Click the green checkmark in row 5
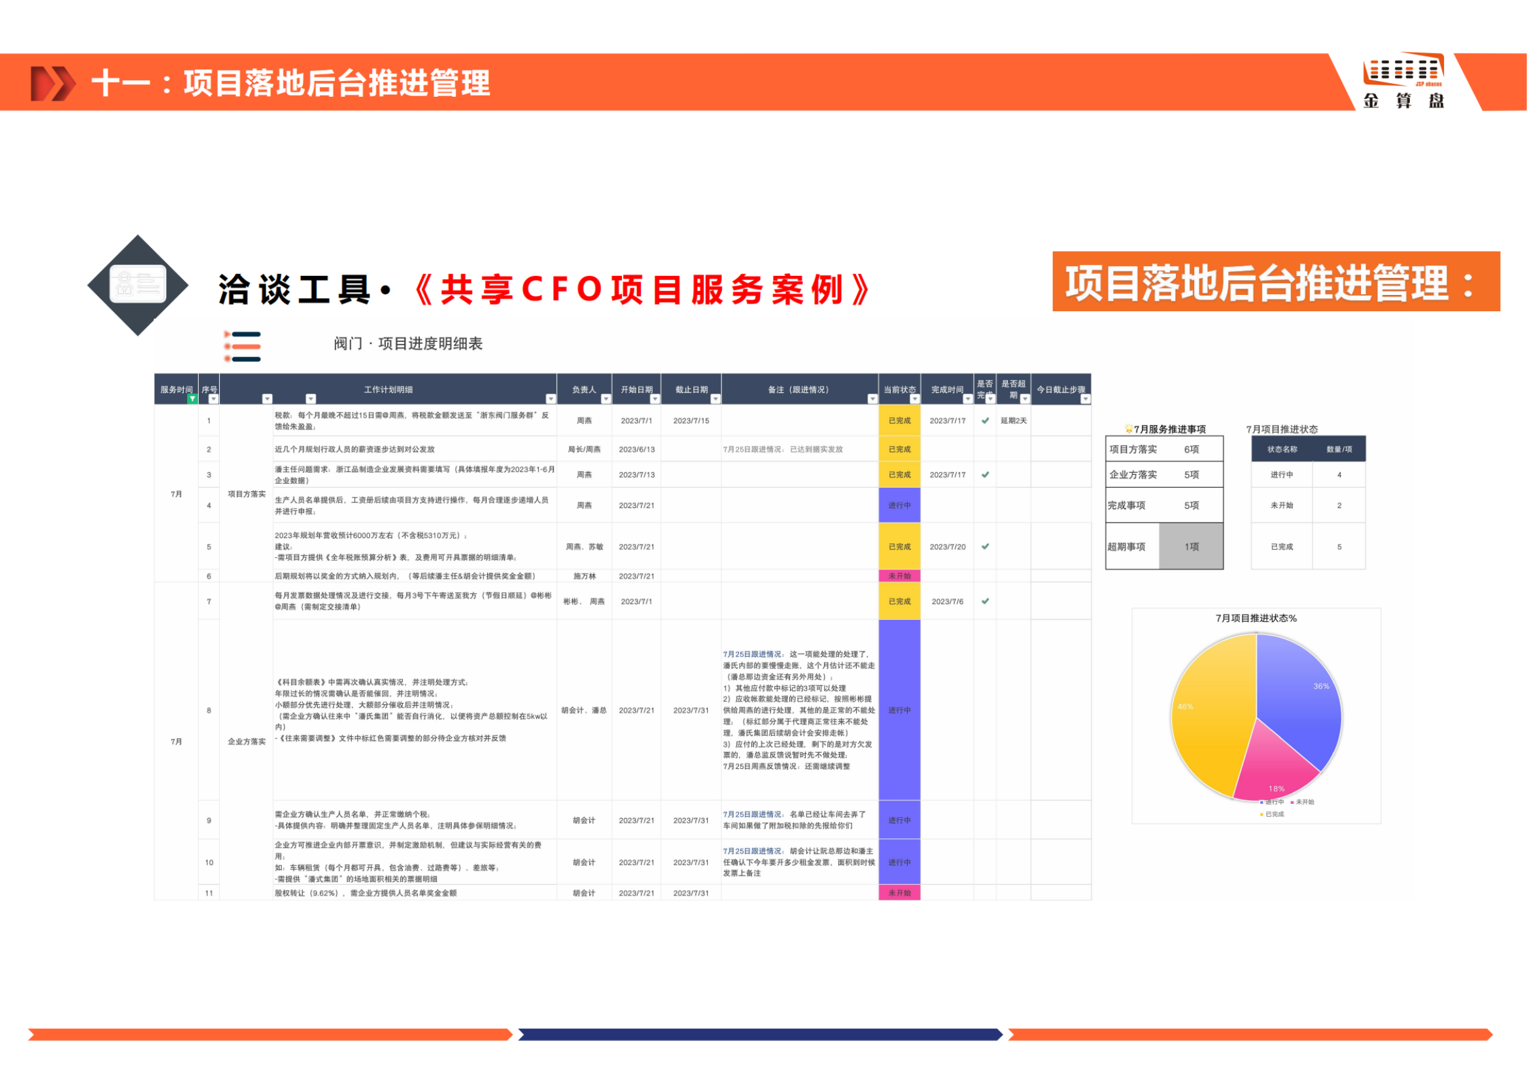The height and width of the screenshot is (1081, 1529). [985, 547]
